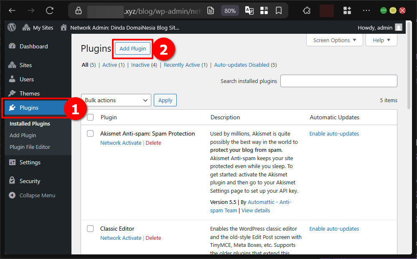Select the Akismet Anti-spam plugin checkbox
The image size is (417, 259).
pyautogui.click(x=90, y=133)
